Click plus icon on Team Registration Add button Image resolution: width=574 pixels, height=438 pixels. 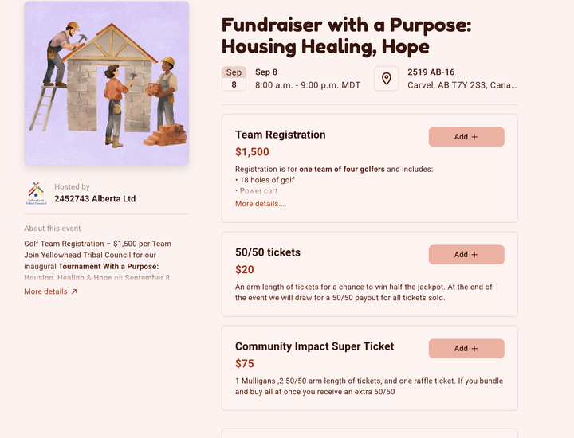click(x=474, y=137)
